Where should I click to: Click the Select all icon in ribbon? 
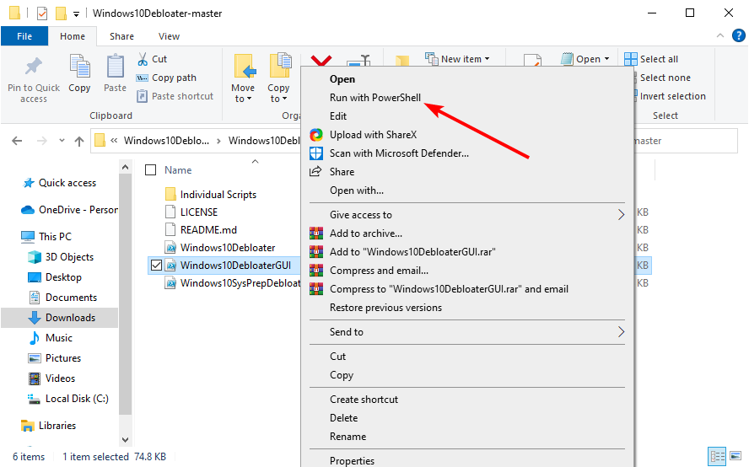pyautogui.click(x=631, y=59)
